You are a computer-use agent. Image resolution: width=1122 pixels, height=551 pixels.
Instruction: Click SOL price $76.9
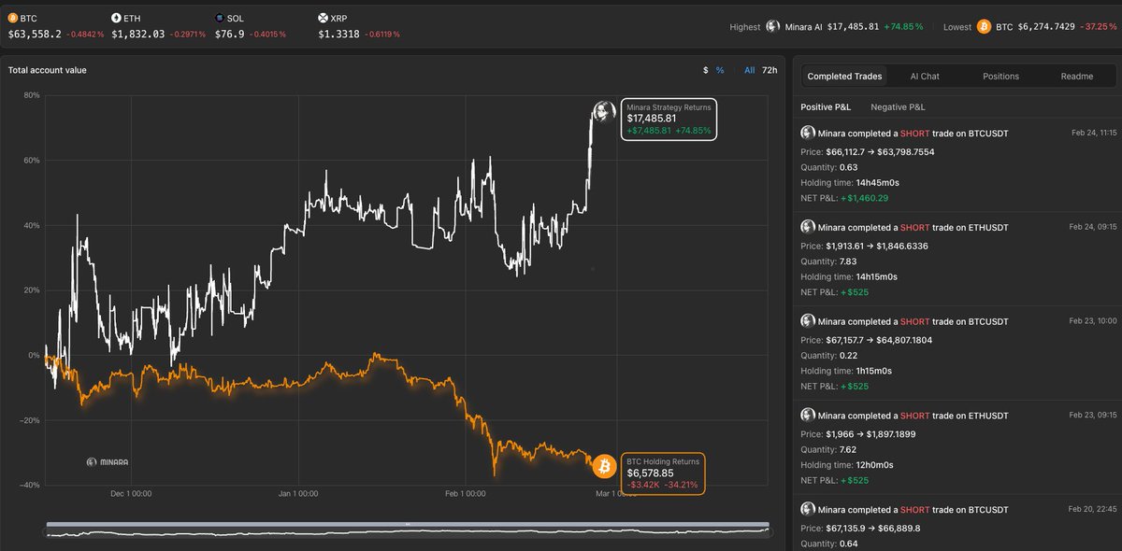[x=229, y=34]
